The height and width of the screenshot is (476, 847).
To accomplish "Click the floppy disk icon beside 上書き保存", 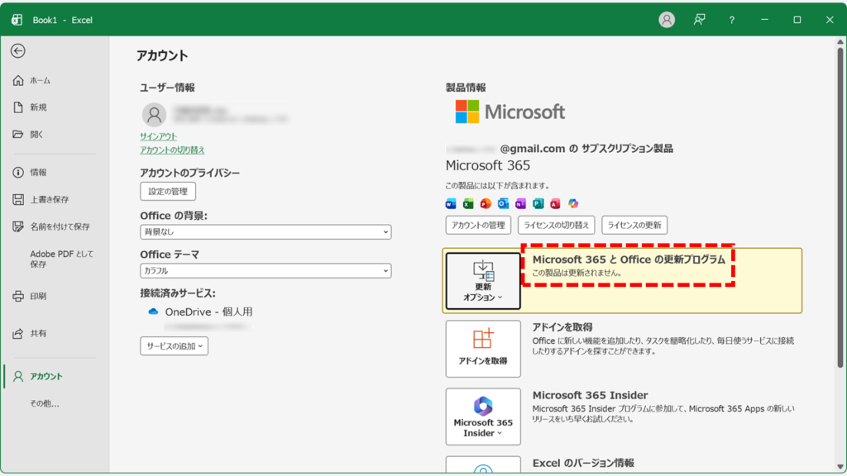I will [18, 200].
